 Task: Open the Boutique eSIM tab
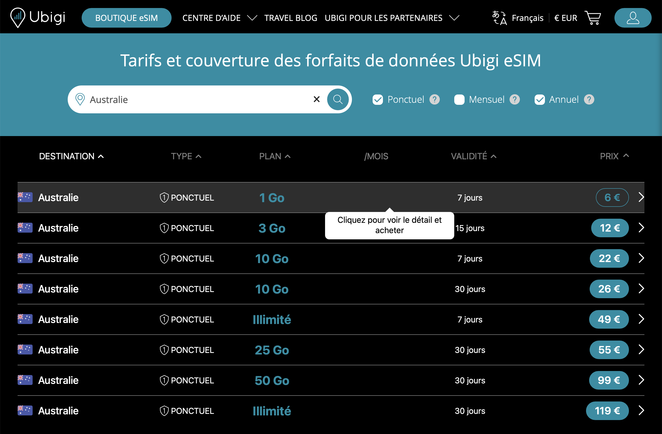click(126, 18)
